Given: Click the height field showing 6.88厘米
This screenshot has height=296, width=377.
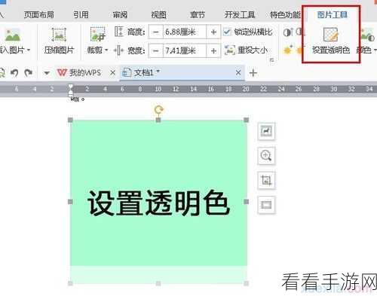Looking at the screenshot, I should (x=185, y=32).
